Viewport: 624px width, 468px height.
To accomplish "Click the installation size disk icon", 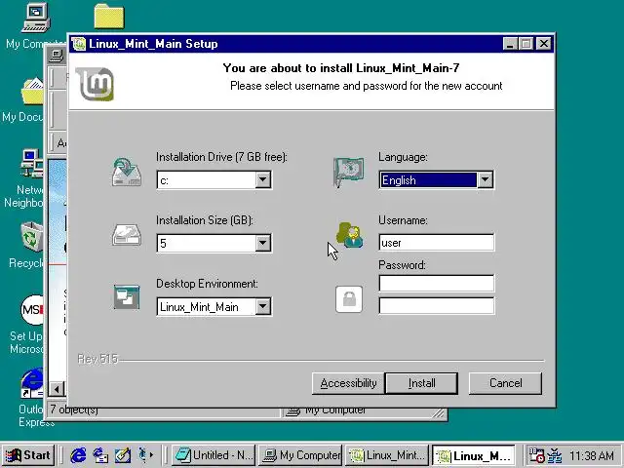I will 127,235.
